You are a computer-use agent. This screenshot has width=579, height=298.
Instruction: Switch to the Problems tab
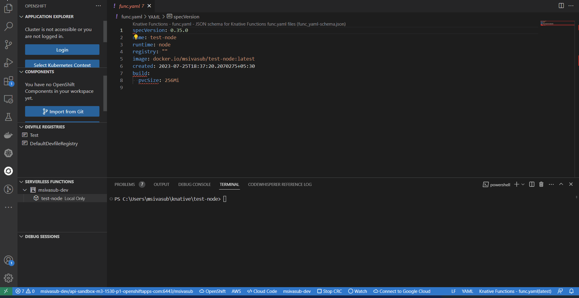click(x=125, y=184)
